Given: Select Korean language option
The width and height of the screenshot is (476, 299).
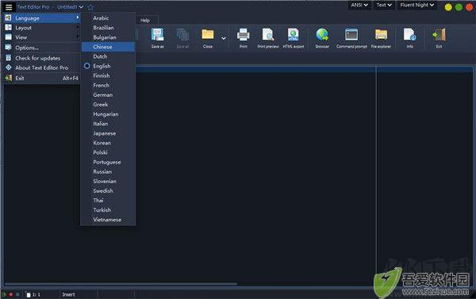Looking at the screenshot, I should 108,143.
